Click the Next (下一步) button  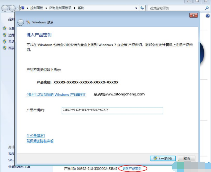click(163, 159)
